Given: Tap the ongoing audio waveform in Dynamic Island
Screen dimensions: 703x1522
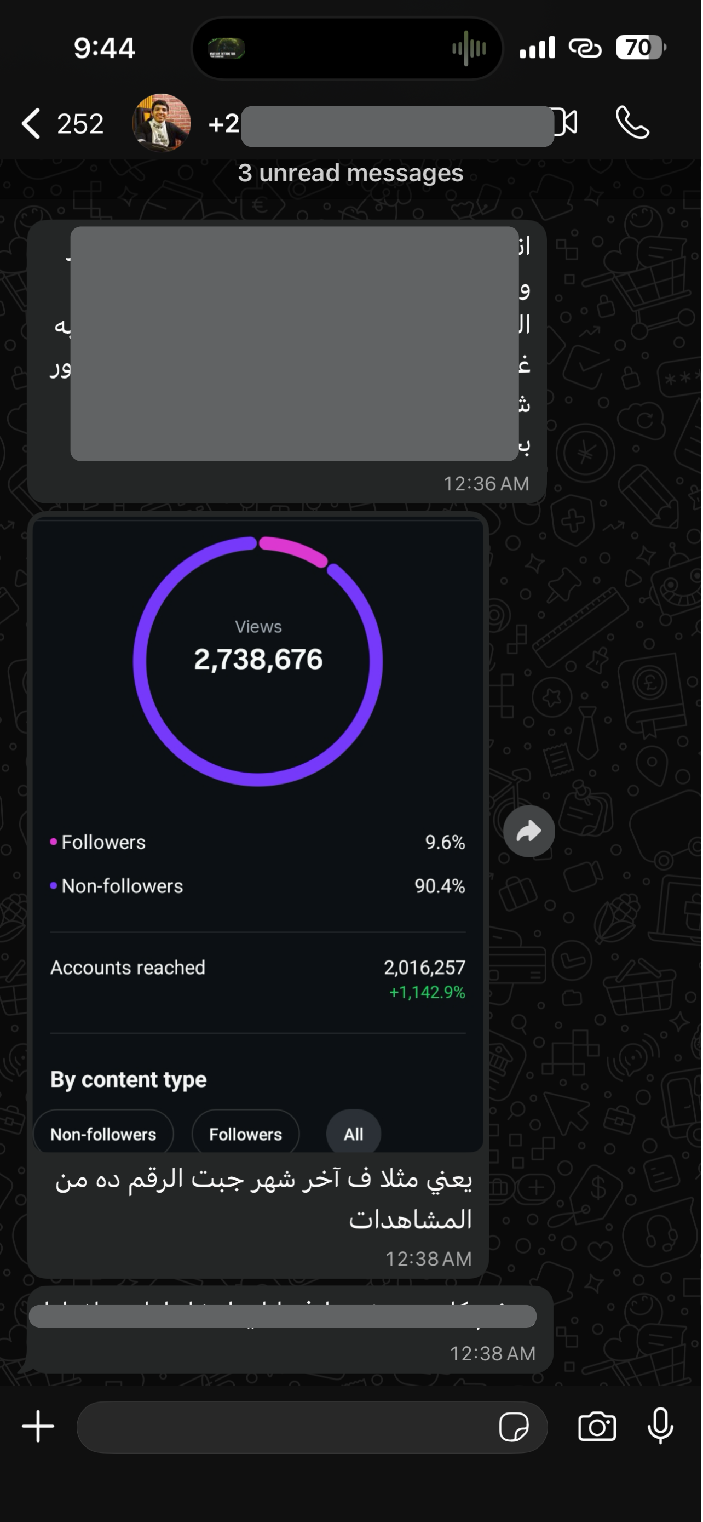Looking at the screenshot, I should click(469, 48).
